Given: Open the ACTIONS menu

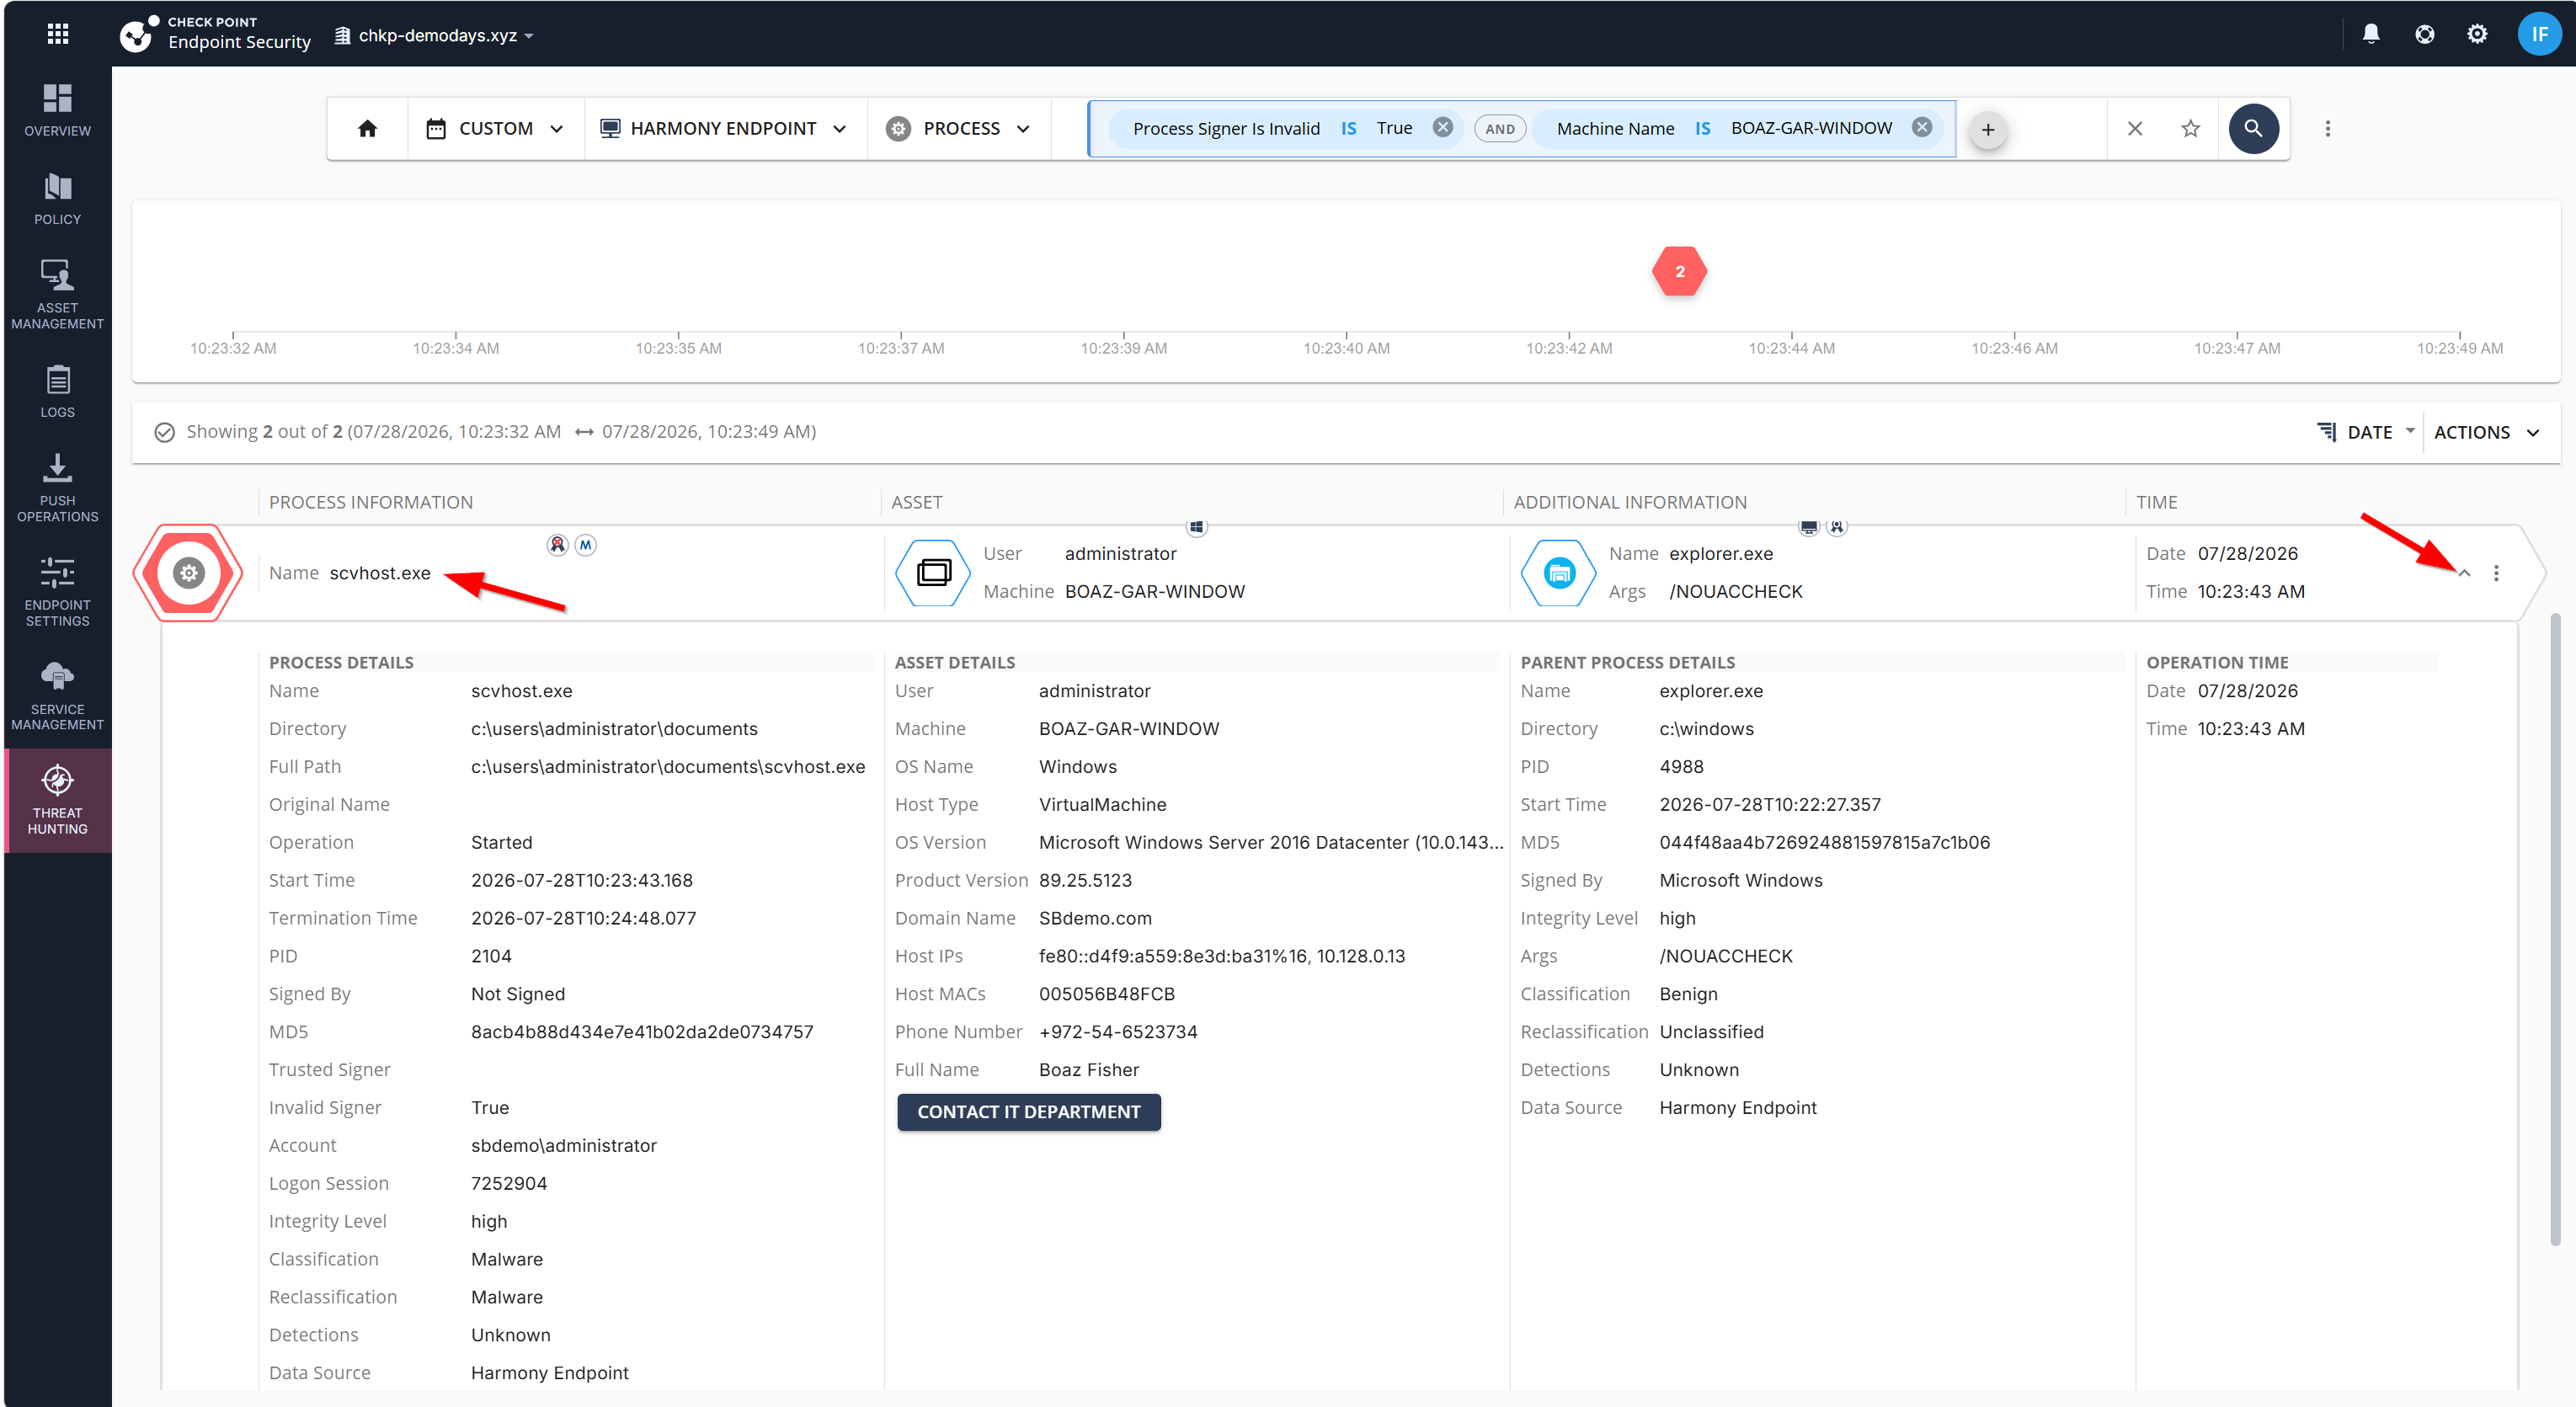Looking at the screenshot, I should point(2487,433).
